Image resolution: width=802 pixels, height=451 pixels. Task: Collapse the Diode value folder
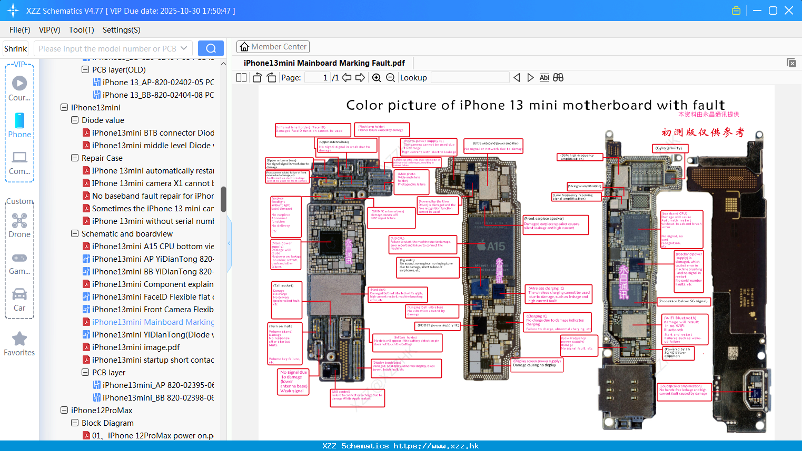(75, 120)
